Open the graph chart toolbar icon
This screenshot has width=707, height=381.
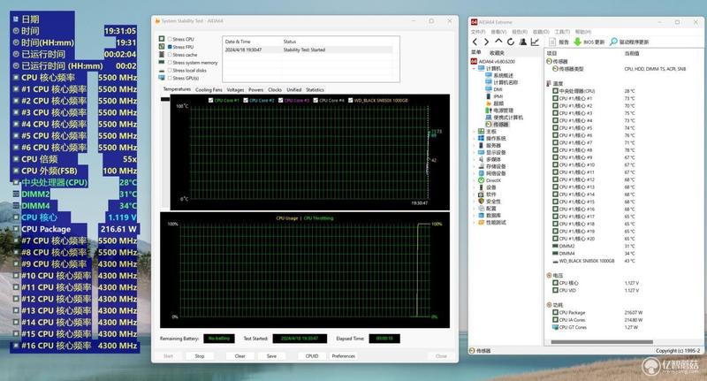click(535, 42)
